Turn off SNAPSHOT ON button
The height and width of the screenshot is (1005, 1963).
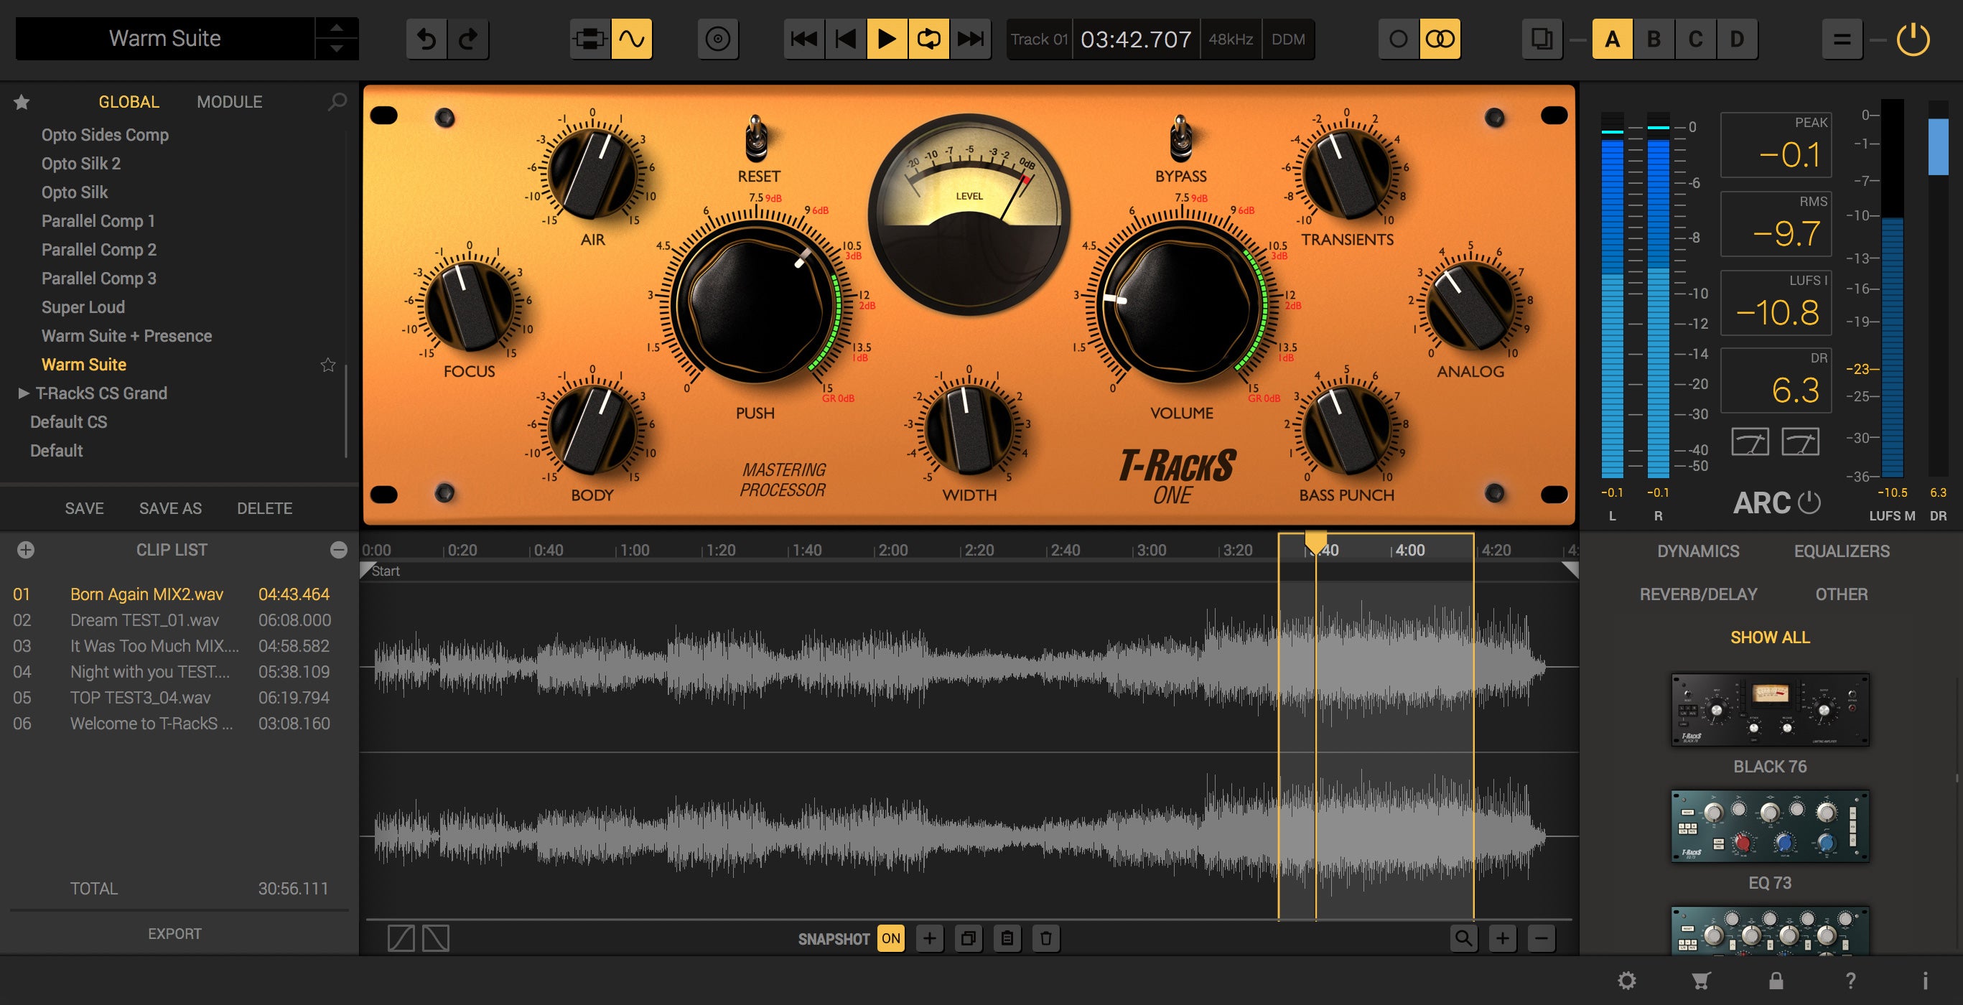(890, 938)
